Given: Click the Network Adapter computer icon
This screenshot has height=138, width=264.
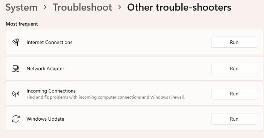Looking at the screenshot, I should coord(16,69).
